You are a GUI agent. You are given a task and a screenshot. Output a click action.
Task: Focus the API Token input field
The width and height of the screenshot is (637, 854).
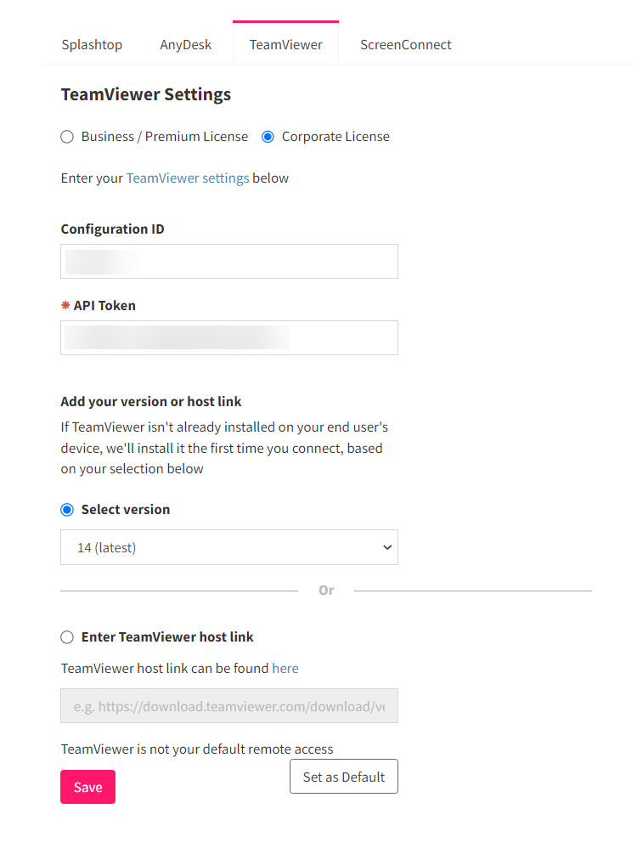(228, 337)
